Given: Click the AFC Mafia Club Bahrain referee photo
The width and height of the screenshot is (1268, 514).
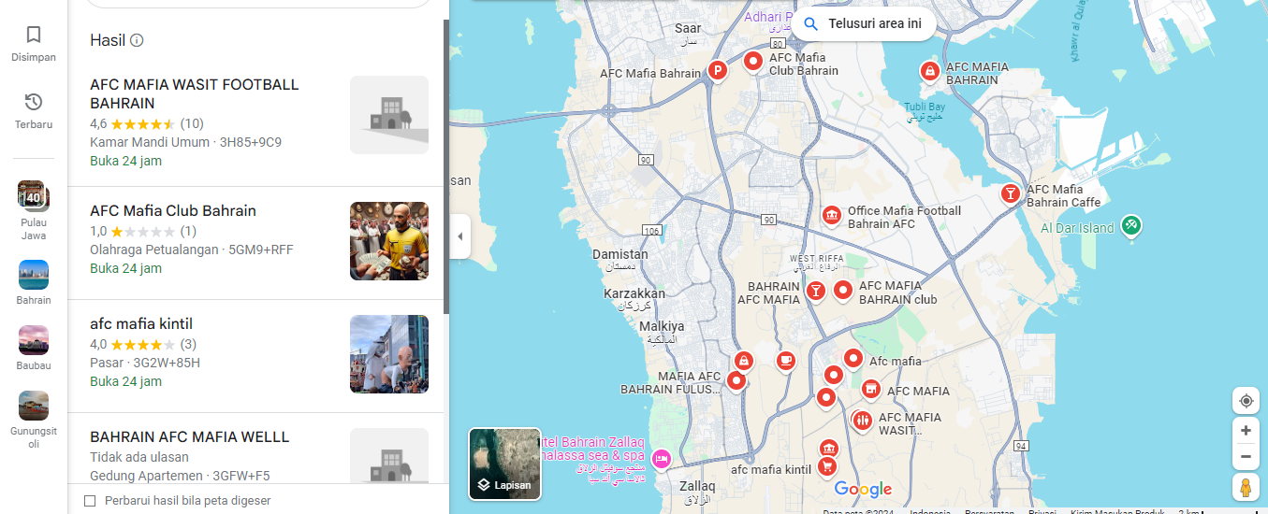Looking at the screenshot, I should 389,241.
